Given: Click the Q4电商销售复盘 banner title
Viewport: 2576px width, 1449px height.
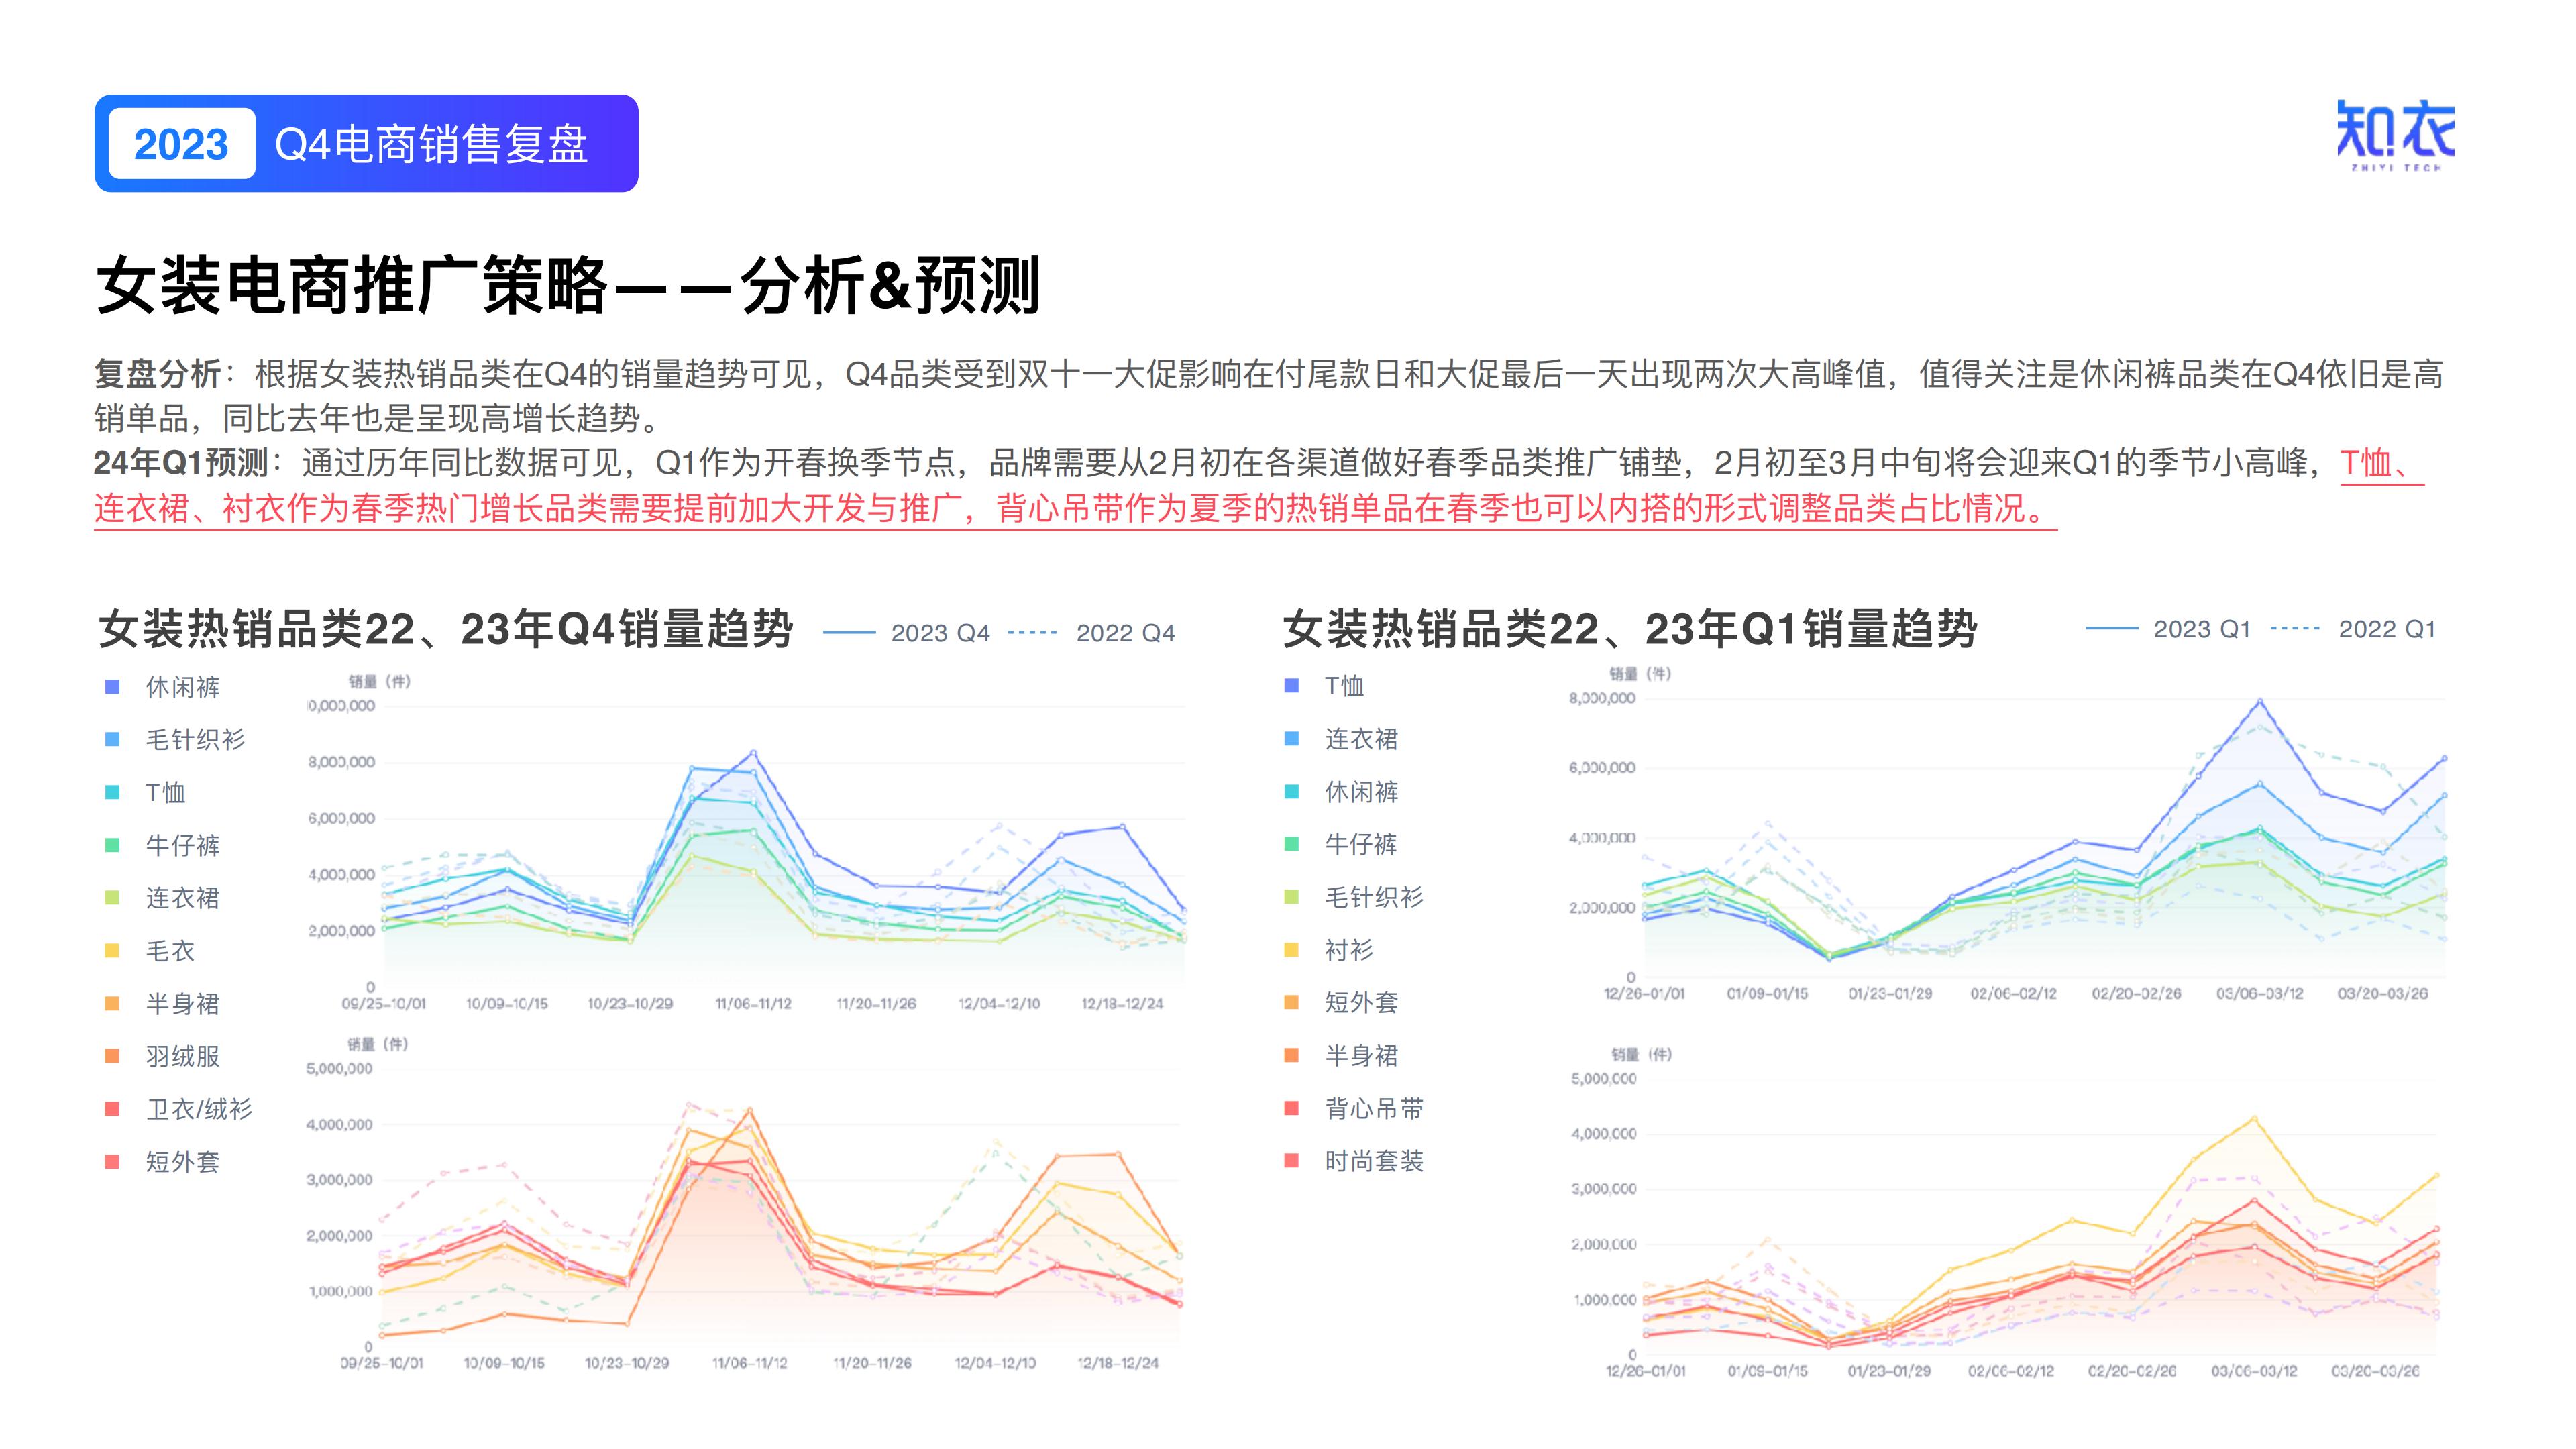Looking at the screenshot, I should tap(431, 144).
